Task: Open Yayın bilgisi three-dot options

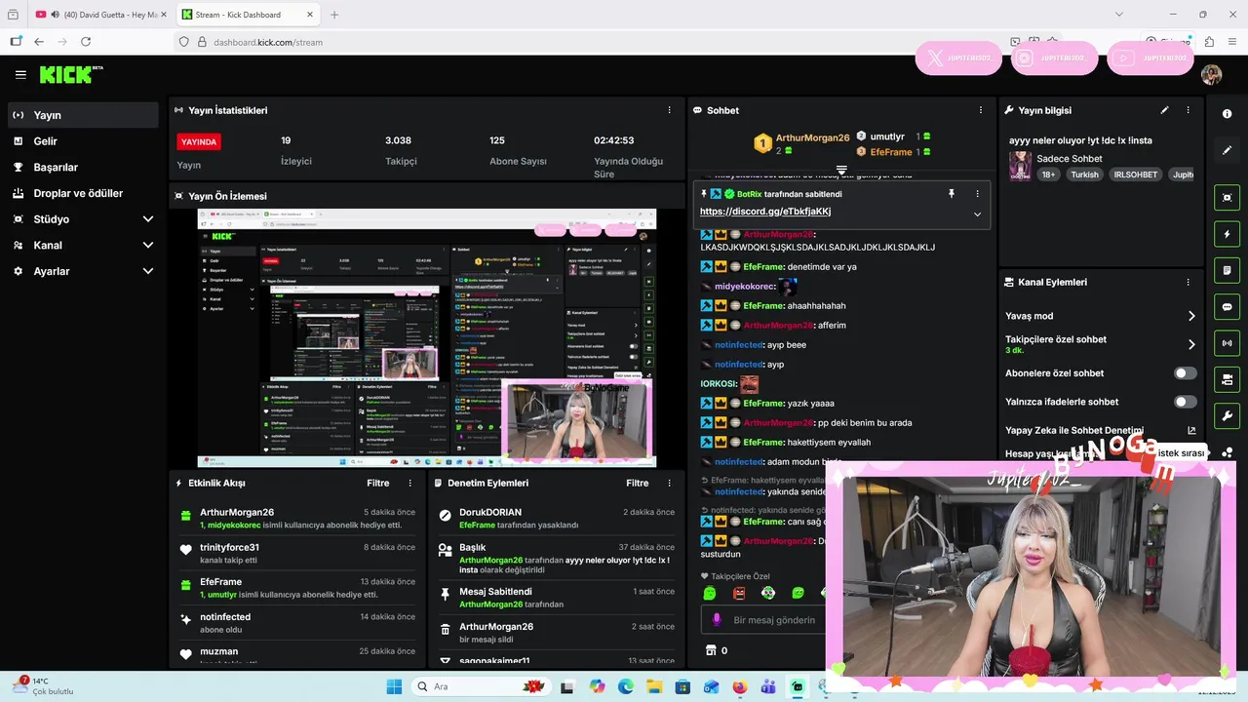Action: pos(1188,110)
